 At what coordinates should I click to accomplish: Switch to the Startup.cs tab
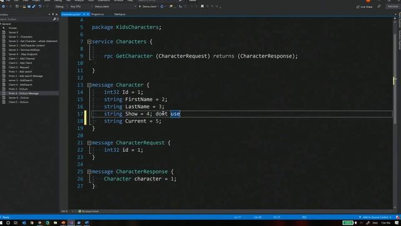pyautogui.click(x=120, y=14)
